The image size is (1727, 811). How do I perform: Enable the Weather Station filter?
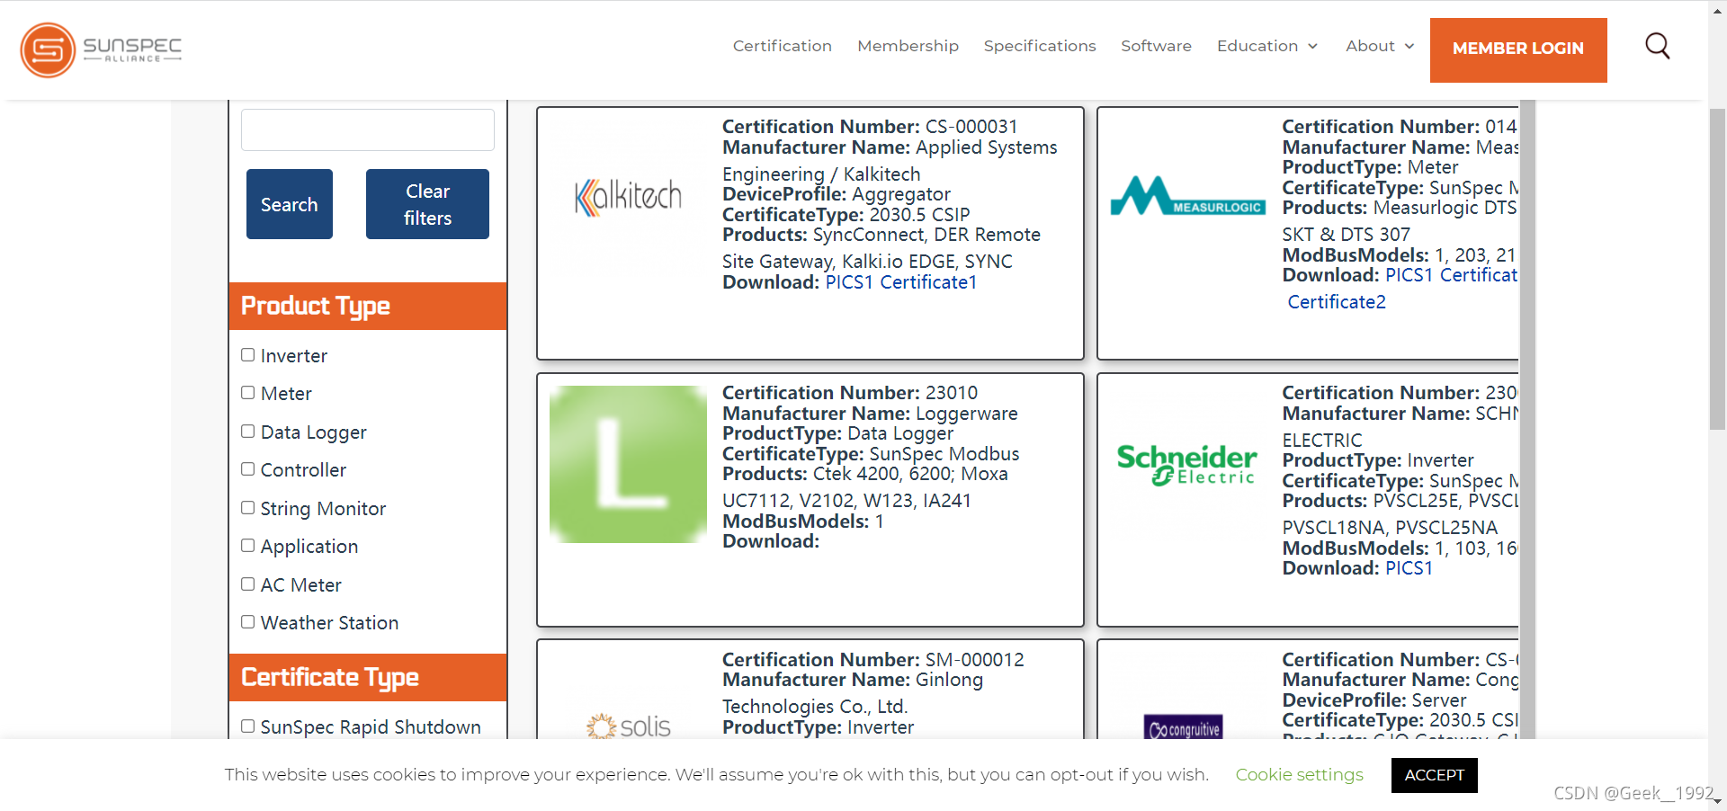tap(247, 622)
